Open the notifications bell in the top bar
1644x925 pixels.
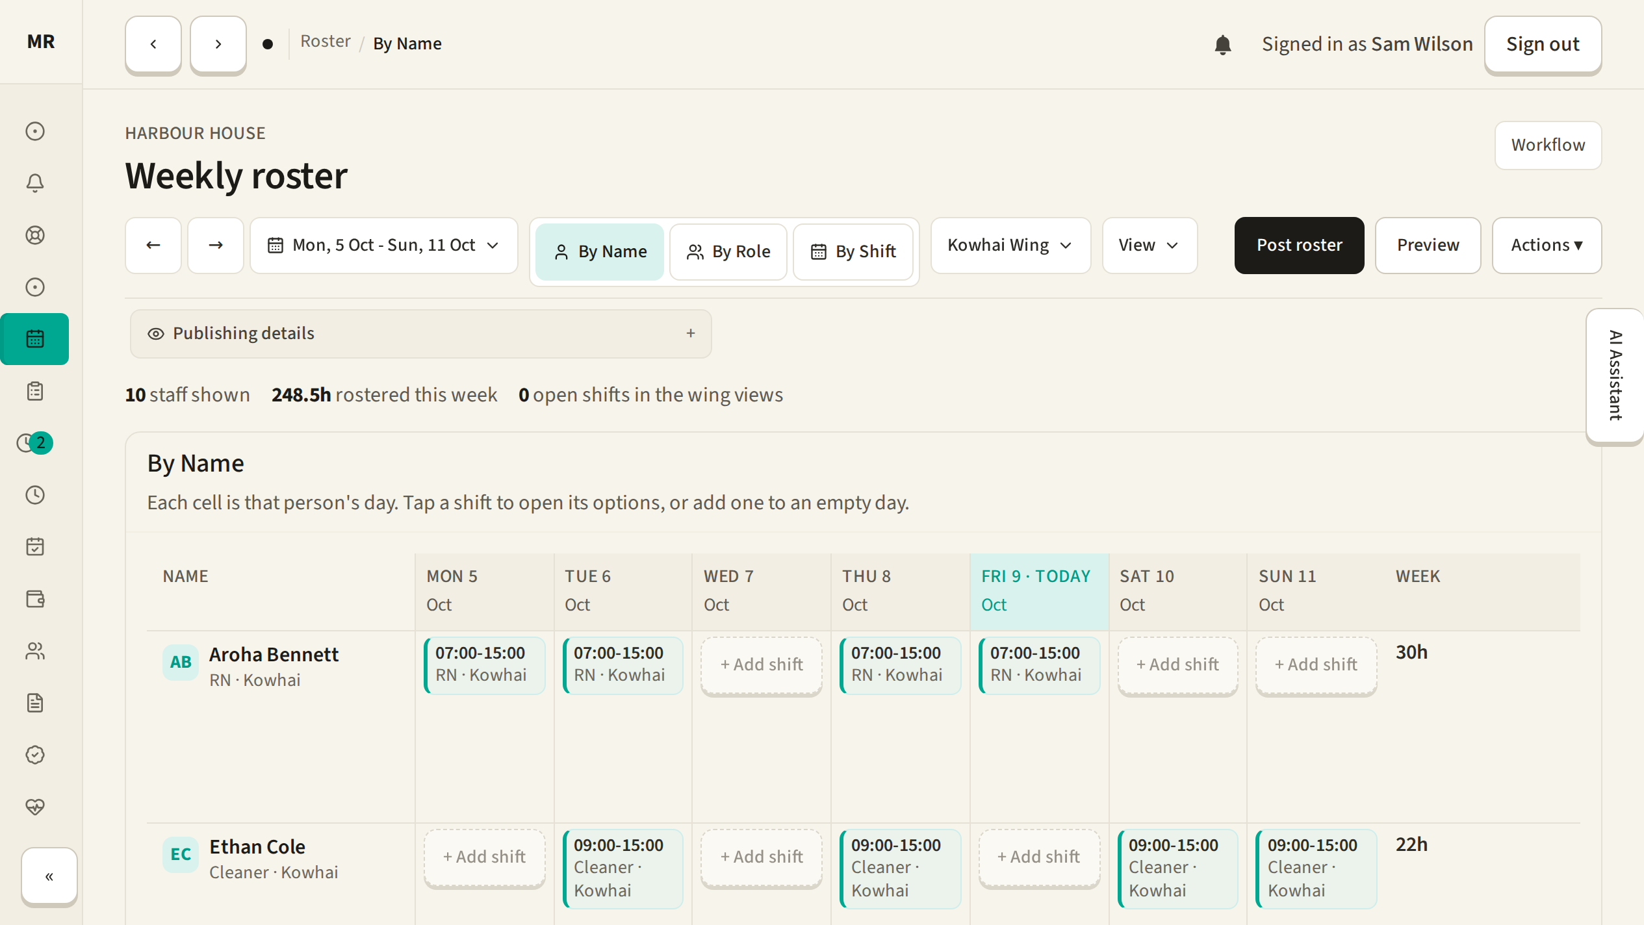pos(1222,44)
